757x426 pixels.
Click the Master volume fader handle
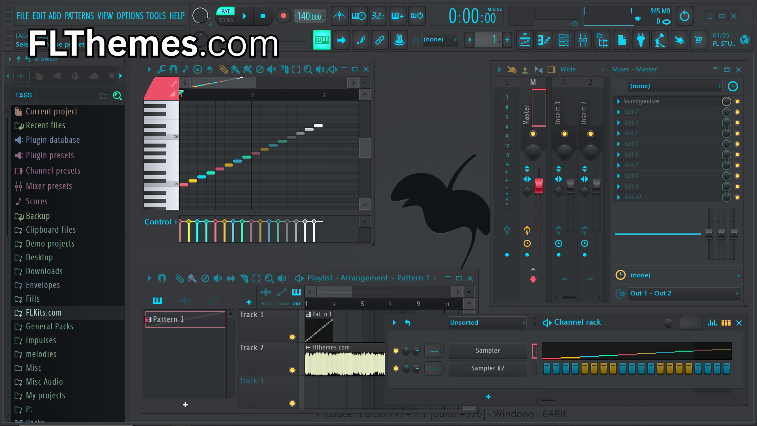pos(539,186)
